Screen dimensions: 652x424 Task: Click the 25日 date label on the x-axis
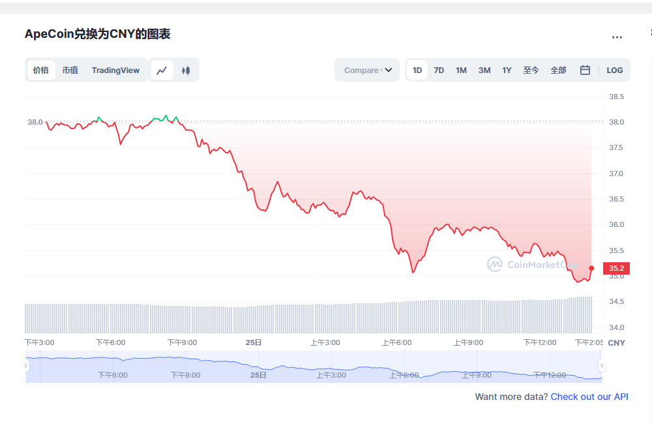point(253,343)
